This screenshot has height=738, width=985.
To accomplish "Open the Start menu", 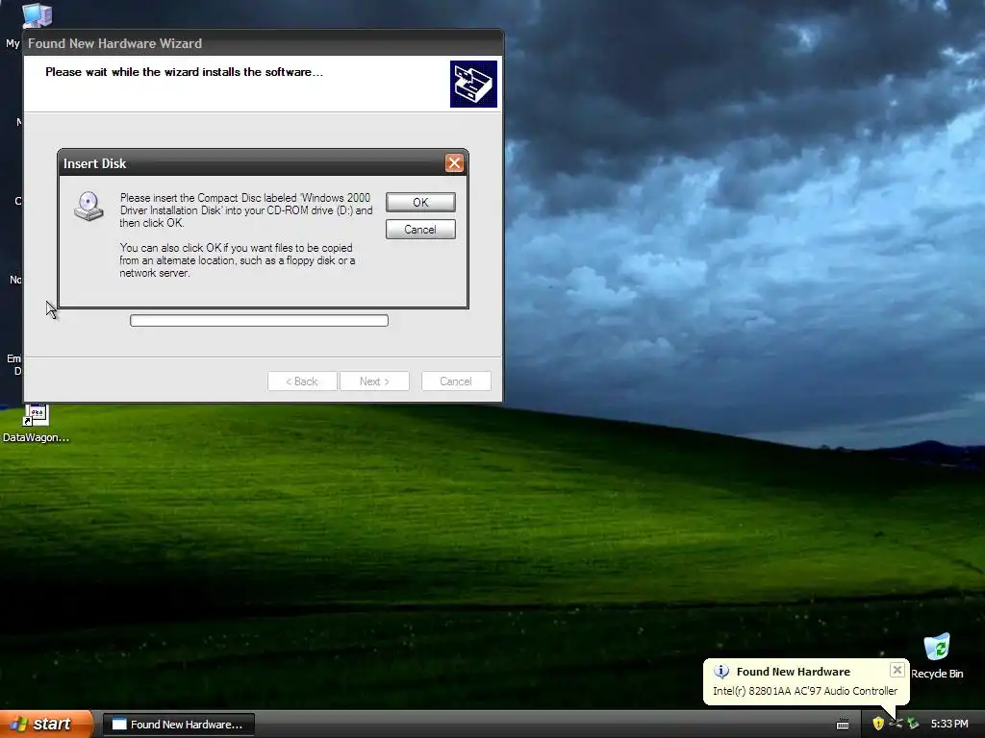I will [x=46, y=724].
